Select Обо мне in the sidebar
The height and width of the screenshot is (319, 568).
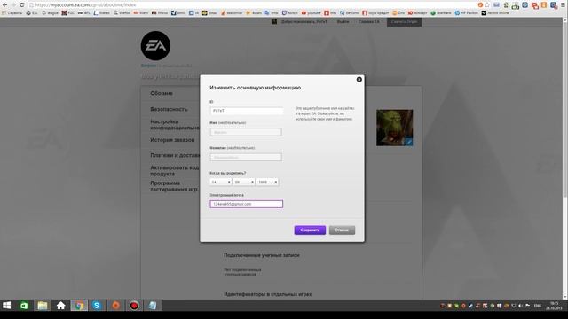162,93
